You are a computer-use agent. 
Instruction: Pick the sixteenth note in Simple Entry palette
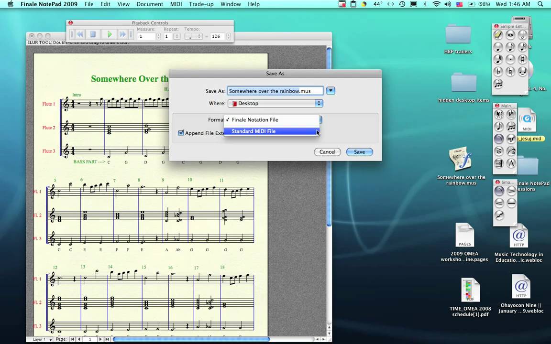click(x=522, y=47)
